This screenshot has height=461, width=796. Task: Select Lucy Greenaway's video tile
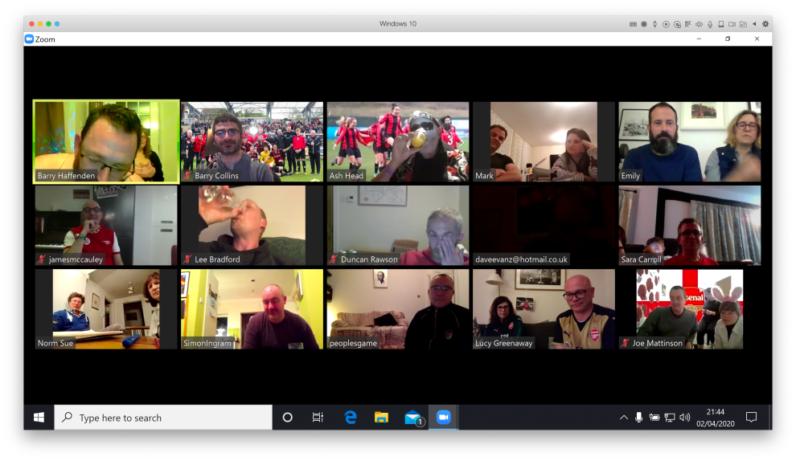544,309
